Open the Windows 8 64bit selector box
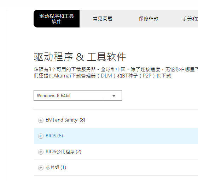Image resolution: width=198 pixels, height=181 pixels. [x=78, y=95]
